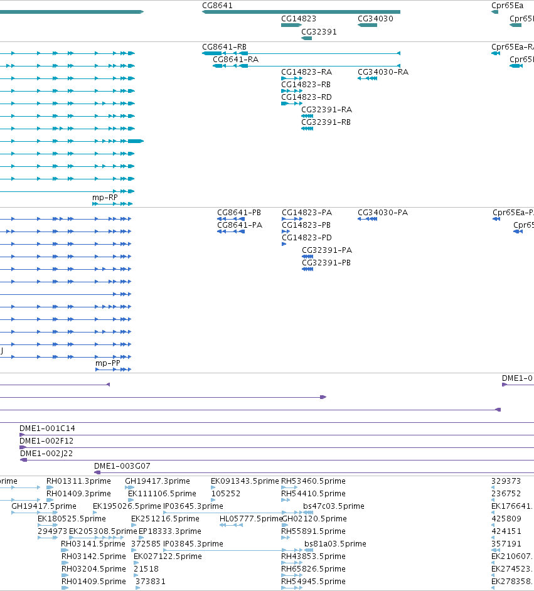Click the mp-PP protein label
The image size is (534, 591).
tap(108, 363)
